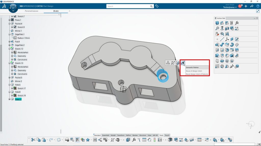
Task: Select the Hole.11 feature in the tree
Action: (x=18, y=99)
